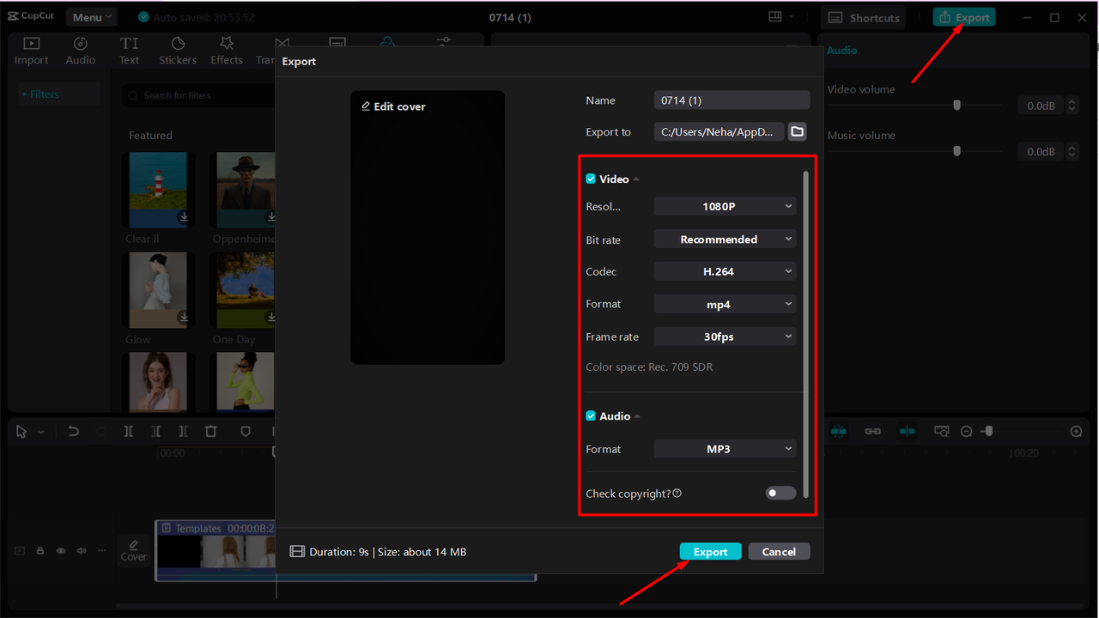1099x618 pixels.
Task: Uncheck the Audio export checkbox
Action: tap(591, 415)
